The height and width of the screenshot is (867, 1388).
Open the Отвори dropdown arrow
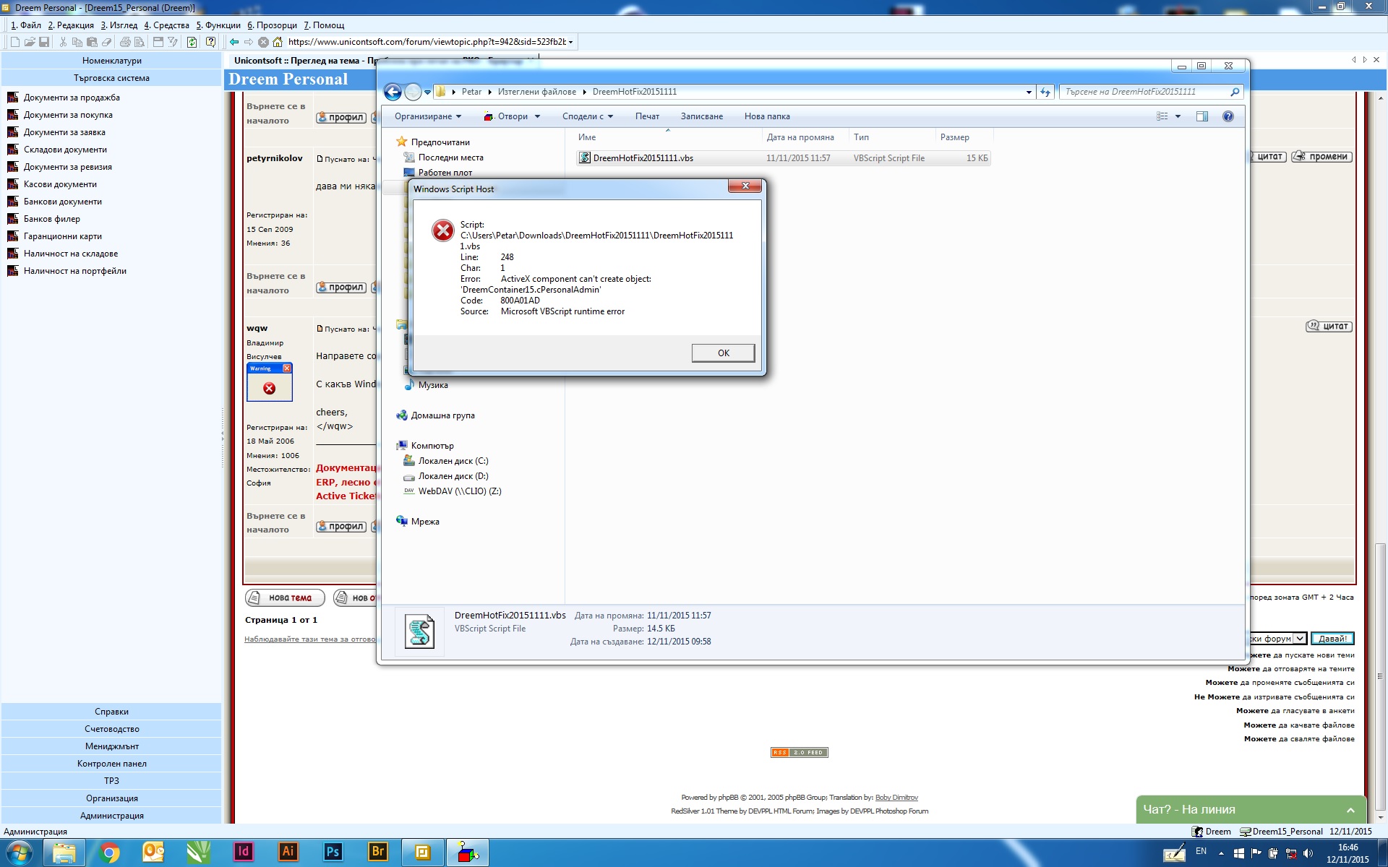[537, 116]
